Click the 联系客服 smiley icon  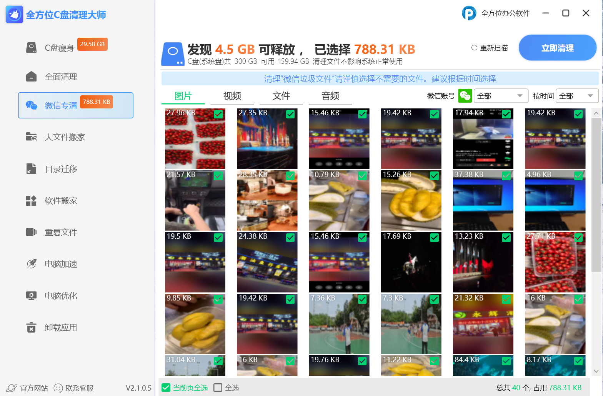pos(58,388)
